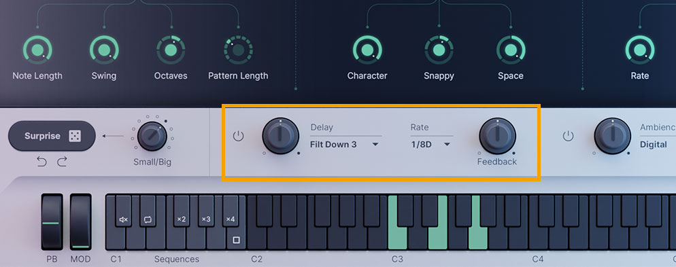This screenshot has height=267, width=676.
Task: Click the MOD wheel
Action: pyautogui.click(x=81, y=221)
